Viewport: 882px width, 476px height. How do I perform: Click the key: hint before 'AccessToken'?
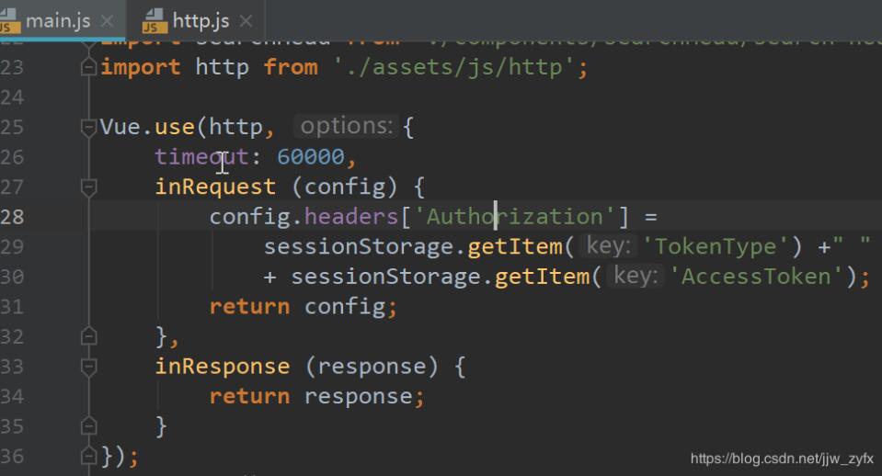636,276
